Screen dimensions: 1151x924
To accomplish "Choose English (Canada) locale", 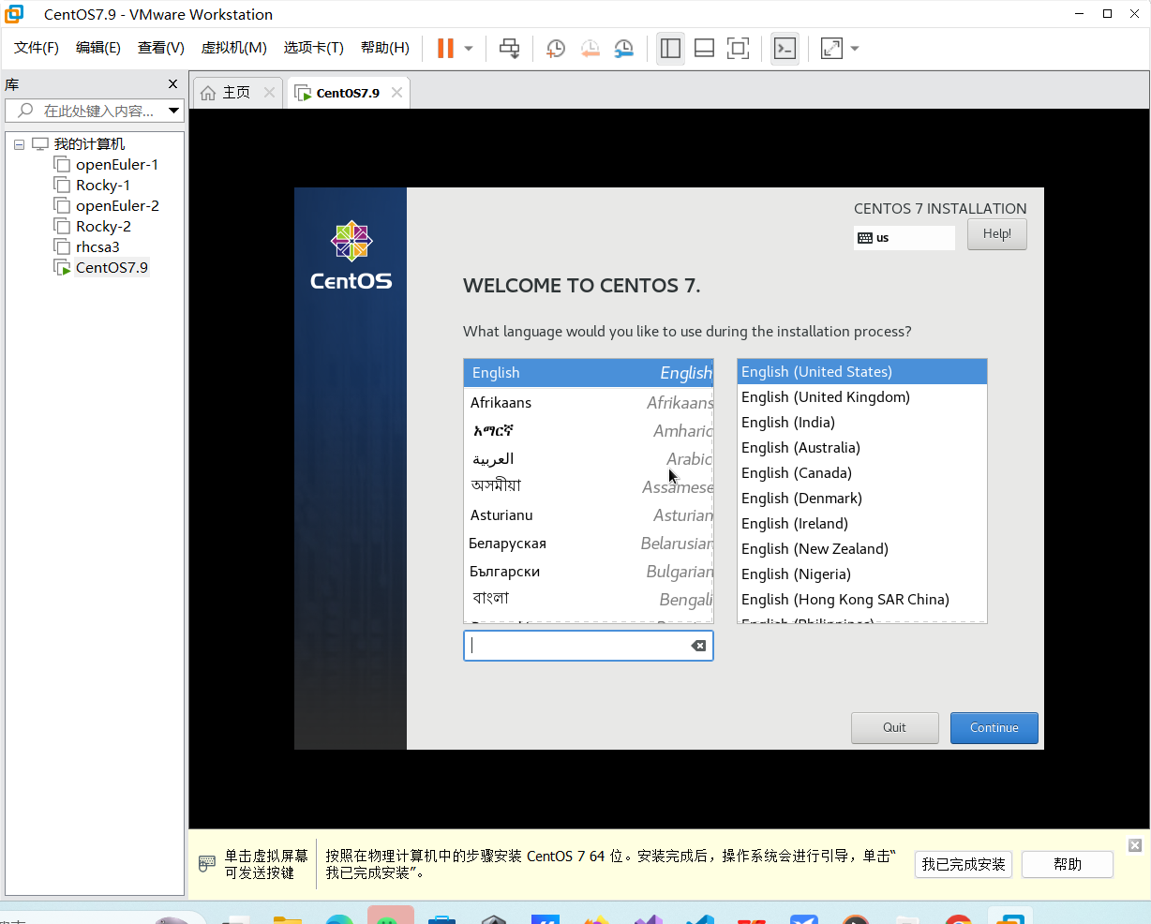I will click(862, 473).
